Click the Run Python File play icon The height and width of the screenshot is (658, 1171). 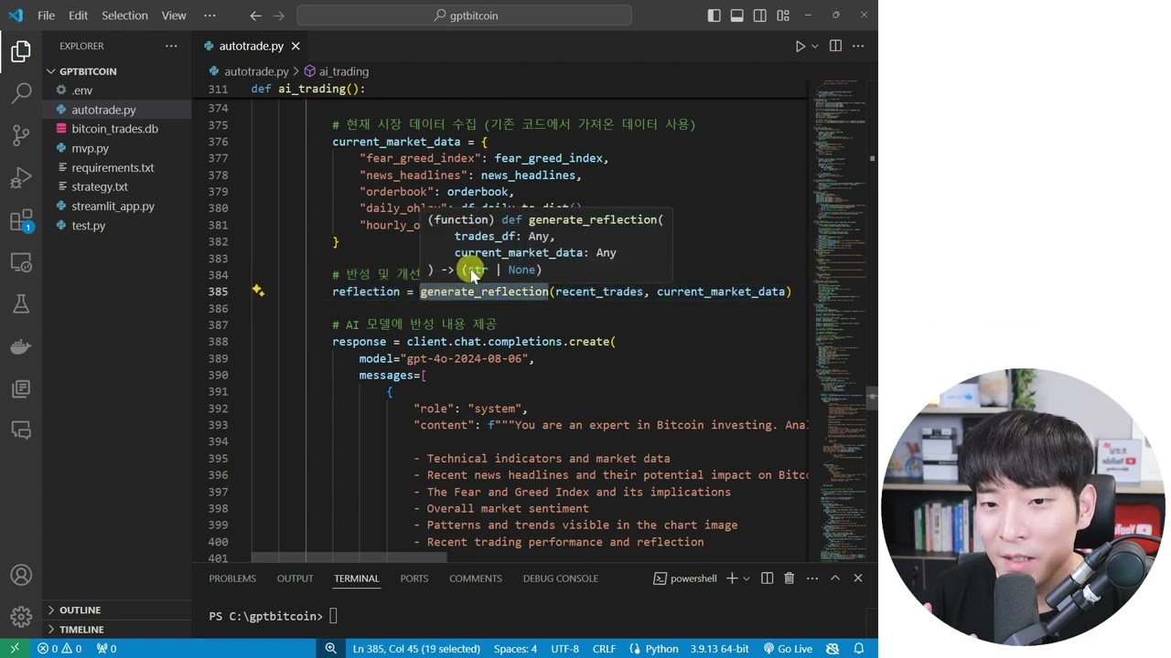[800, 46]
